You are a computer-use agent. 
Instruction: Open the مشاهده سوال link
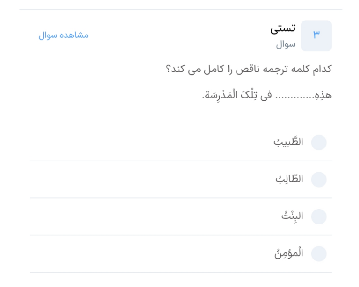(x=64, y=35)
